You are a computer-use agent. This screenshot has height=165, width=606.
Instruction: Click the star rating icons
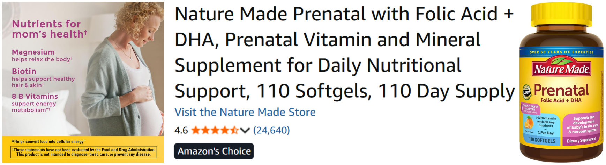pos(215,131)
